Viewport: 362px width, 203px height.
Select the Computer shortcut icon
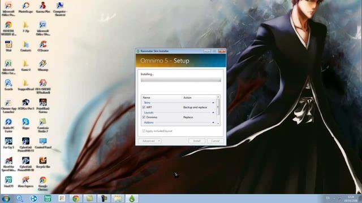[x=60, y=9]
